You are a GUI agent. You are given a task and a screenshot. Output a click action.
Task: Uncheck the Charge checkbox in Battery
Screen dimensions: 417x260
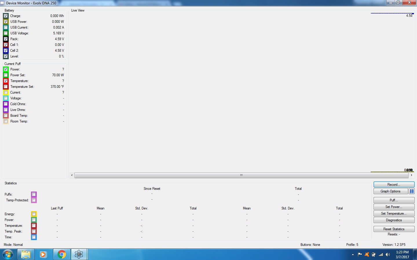(x=6, y=16)
